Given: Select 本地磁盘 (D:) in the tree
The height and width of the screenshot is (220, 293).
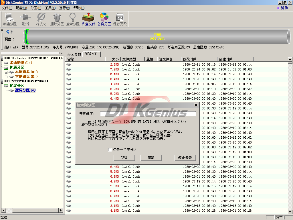Looking at the screenshot, I should point(26,72).
